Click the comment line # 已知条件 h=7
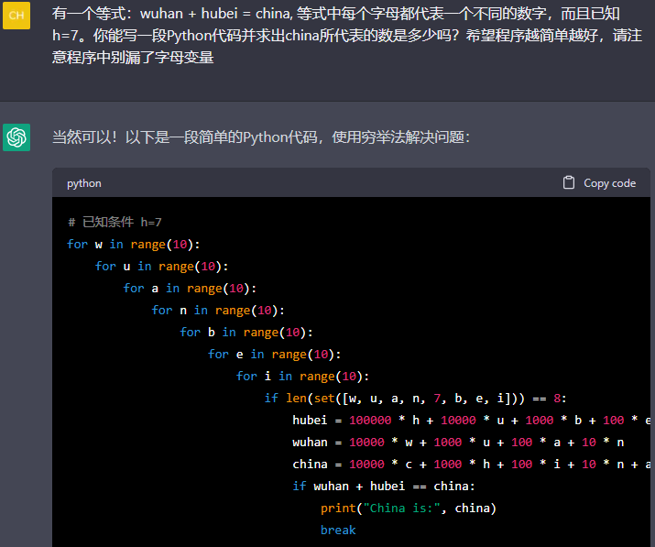The image size is (655, 547). click(x=115, y=222)
